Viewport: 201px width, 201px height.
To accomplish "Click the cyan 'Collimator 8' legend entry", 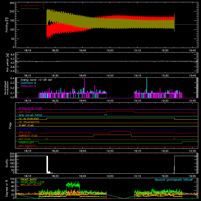I will coord(28,83).
